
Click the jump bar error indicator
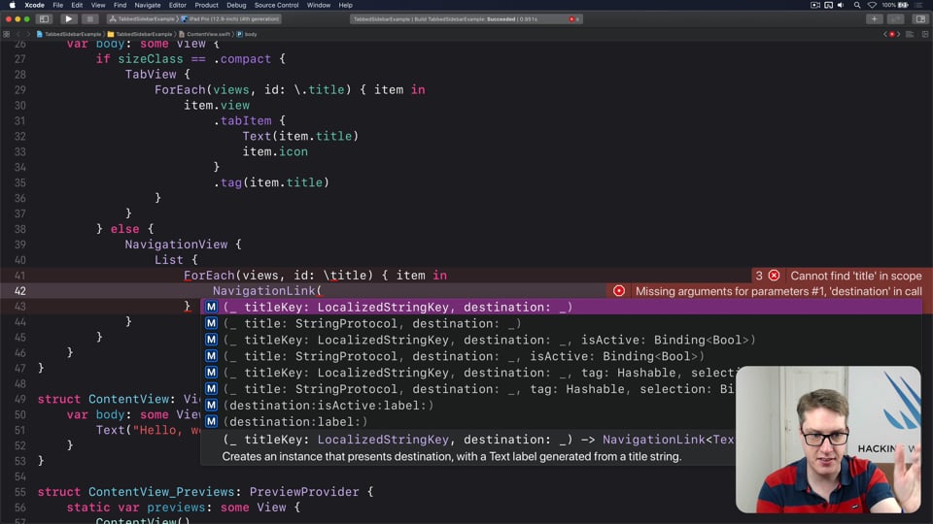coord(892,35)
